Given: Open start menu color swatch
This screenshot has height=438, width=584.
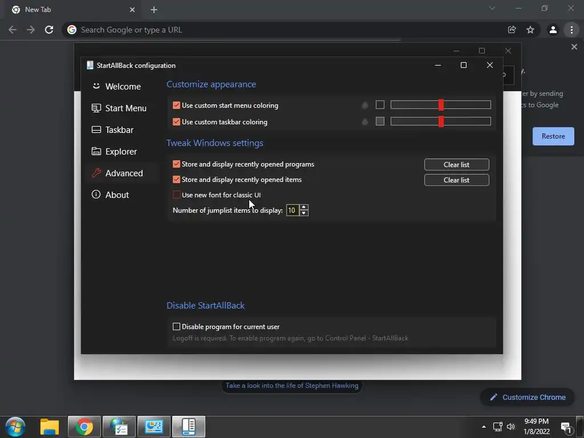Looking at the screenshot, I should [380, 105].
